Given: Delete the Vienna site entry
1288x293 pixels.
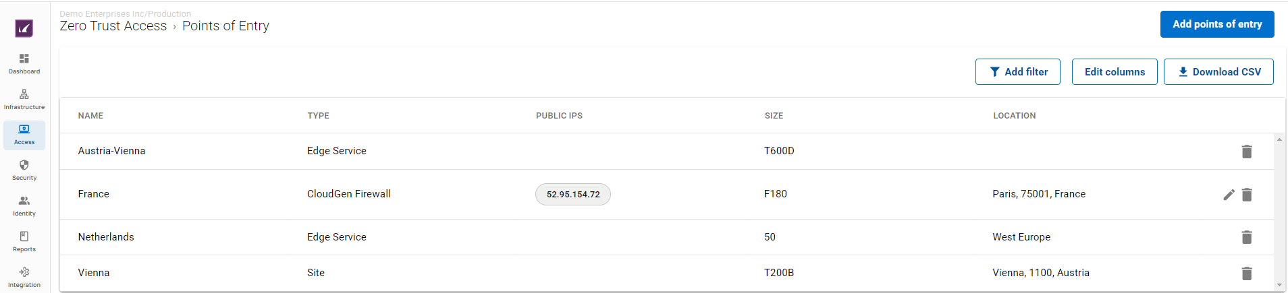Looking at the screenshot, I should (x=1247, y=273).
